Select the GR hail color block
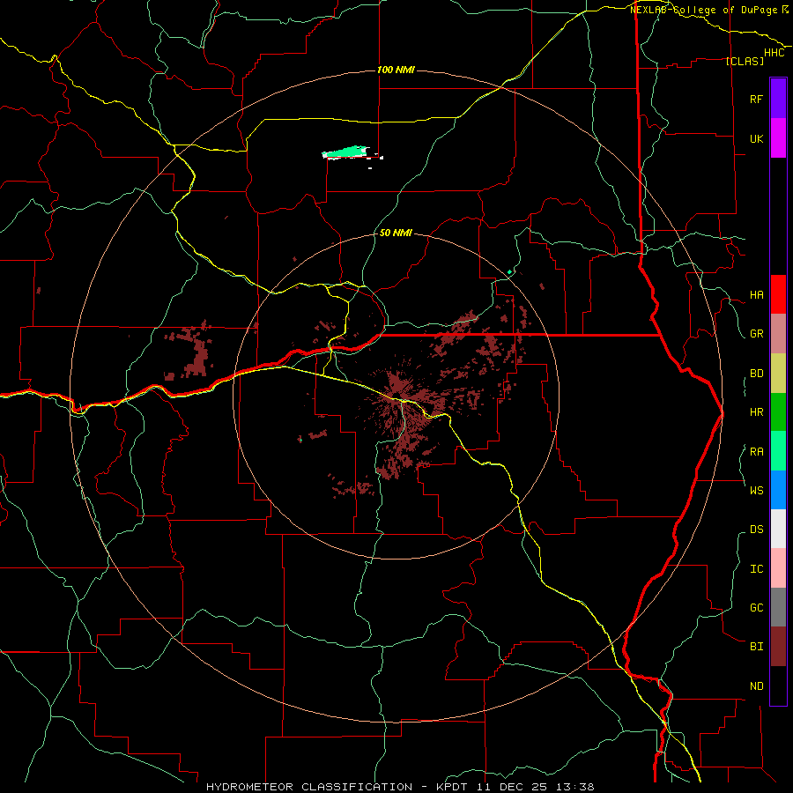This screenshot has height=793, width=793. click(778, 334)
